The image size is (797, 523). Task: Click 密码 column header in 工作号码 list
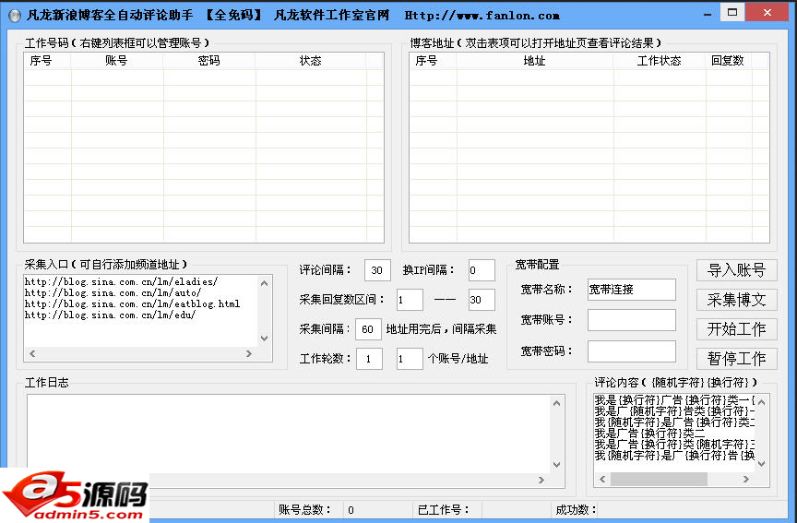[x=208, y=61]
